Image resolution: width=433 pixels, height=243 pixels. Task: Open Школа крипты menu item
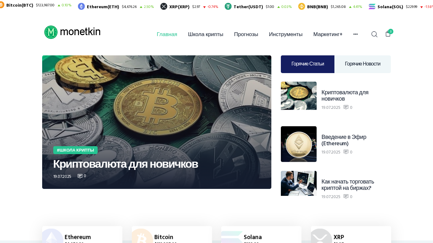pos(206,34)
